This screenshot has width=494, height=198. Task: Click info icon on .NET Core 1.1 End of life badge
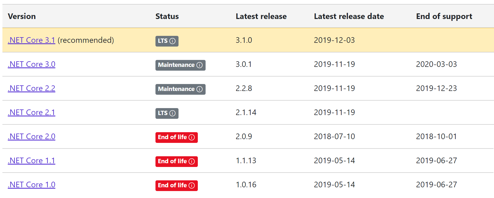tap(192, 161)
